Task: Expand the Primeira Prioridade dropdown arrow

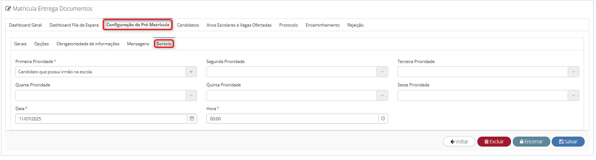Action: [x=191, y=72]
